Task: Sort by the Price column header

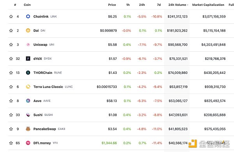Action: point(112,5)
